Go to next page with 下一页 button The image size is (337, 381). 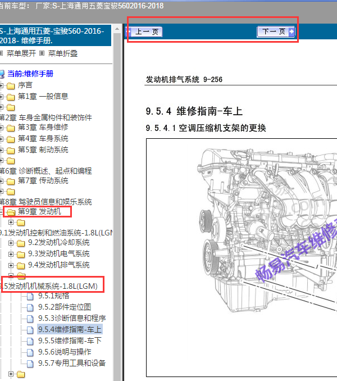coord(276,31)
